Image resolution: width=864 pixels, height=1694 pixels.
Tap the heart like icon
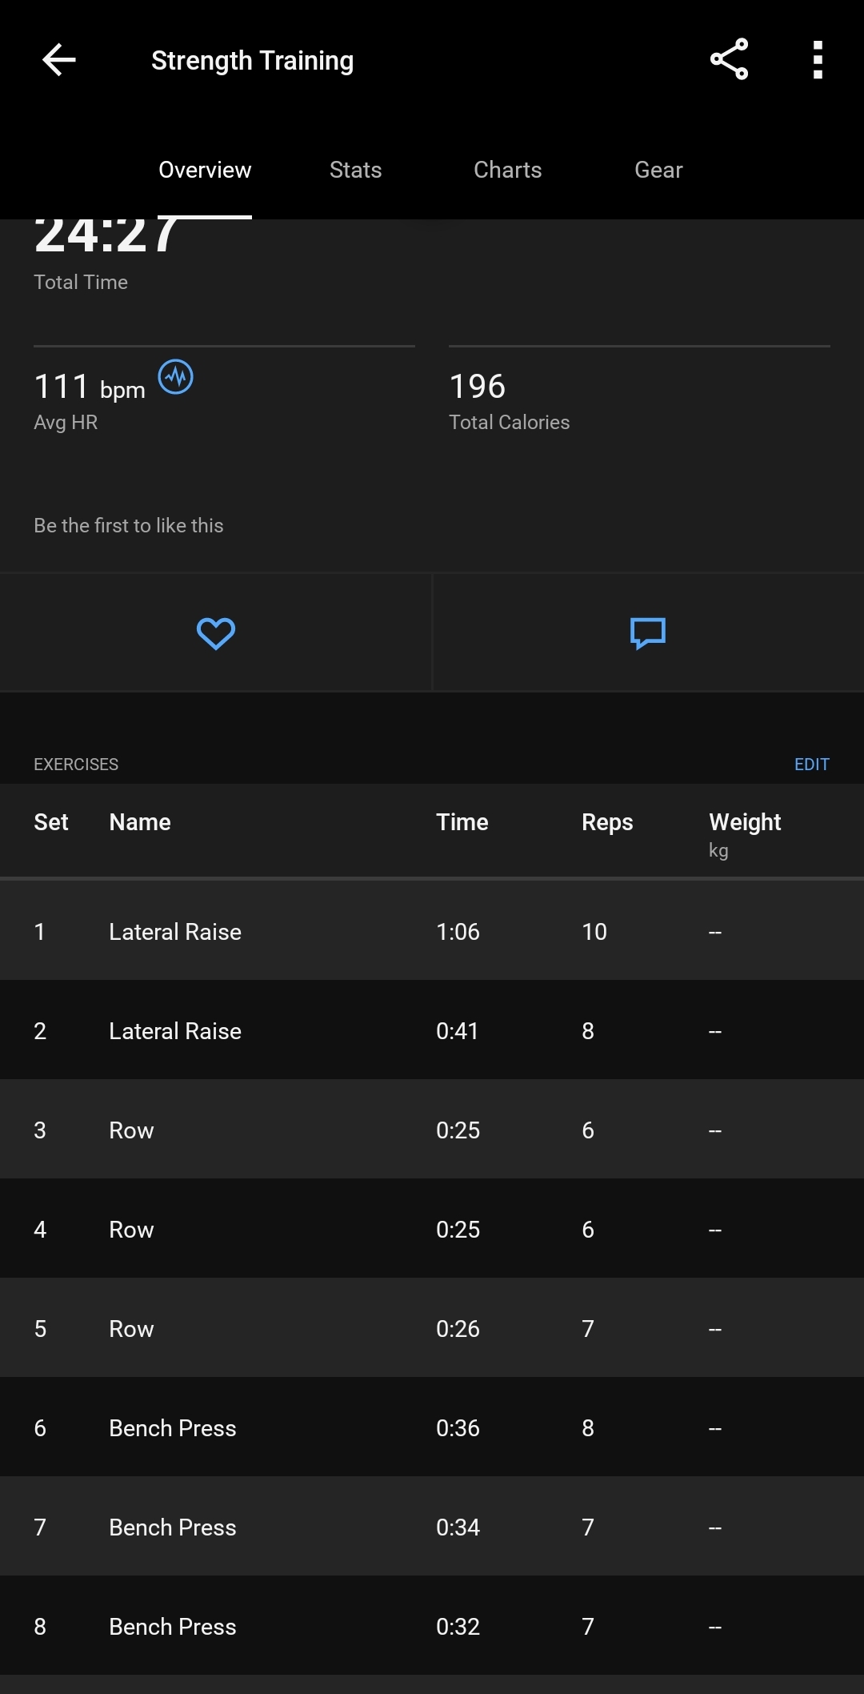215,633
